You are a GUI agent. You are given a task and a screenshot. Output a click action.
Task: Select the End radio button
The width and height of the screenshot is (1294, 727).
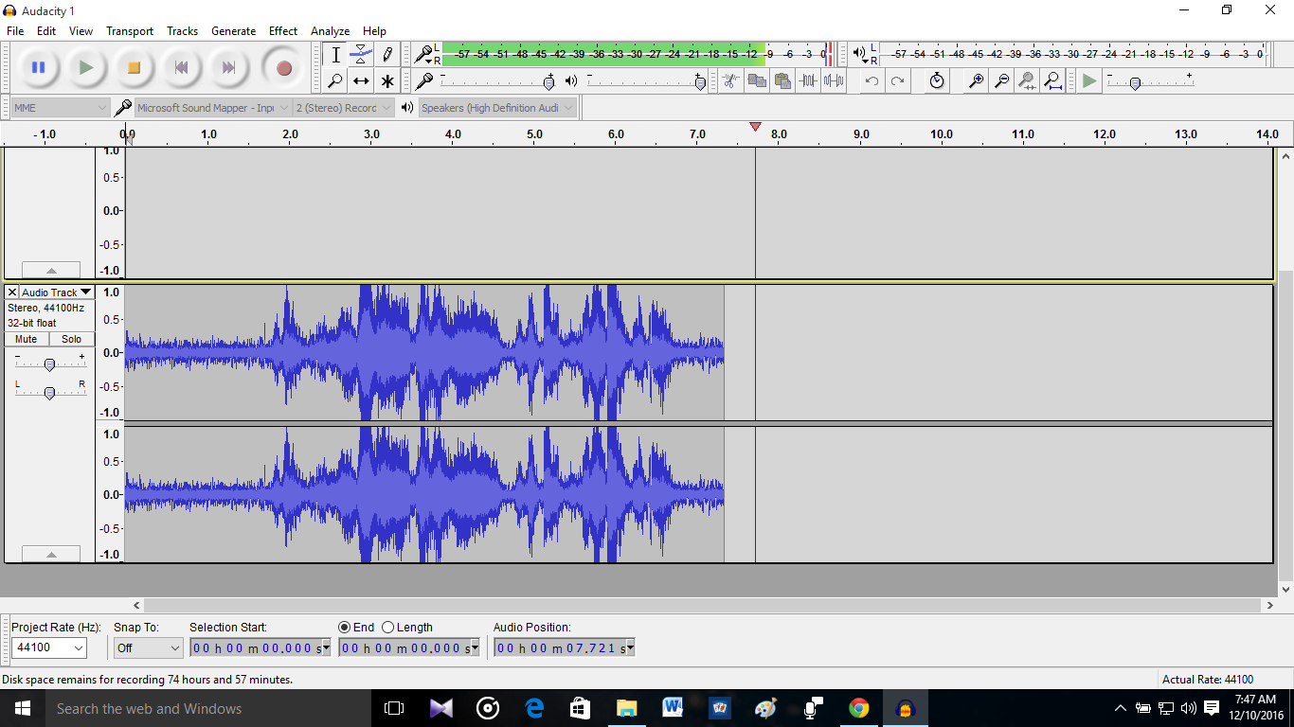[345, 628]
